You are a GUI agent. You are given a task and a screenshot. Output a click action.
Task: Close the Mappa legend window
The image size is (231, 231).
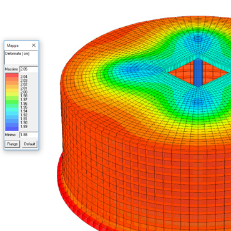tap(34, 46)
